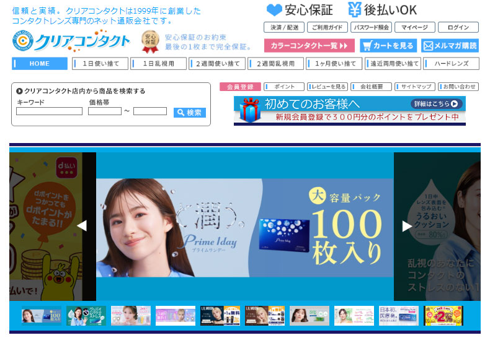Select eighth thumbnail with pastel green banner
490x343 pixels.
click(x=354, y=316)
